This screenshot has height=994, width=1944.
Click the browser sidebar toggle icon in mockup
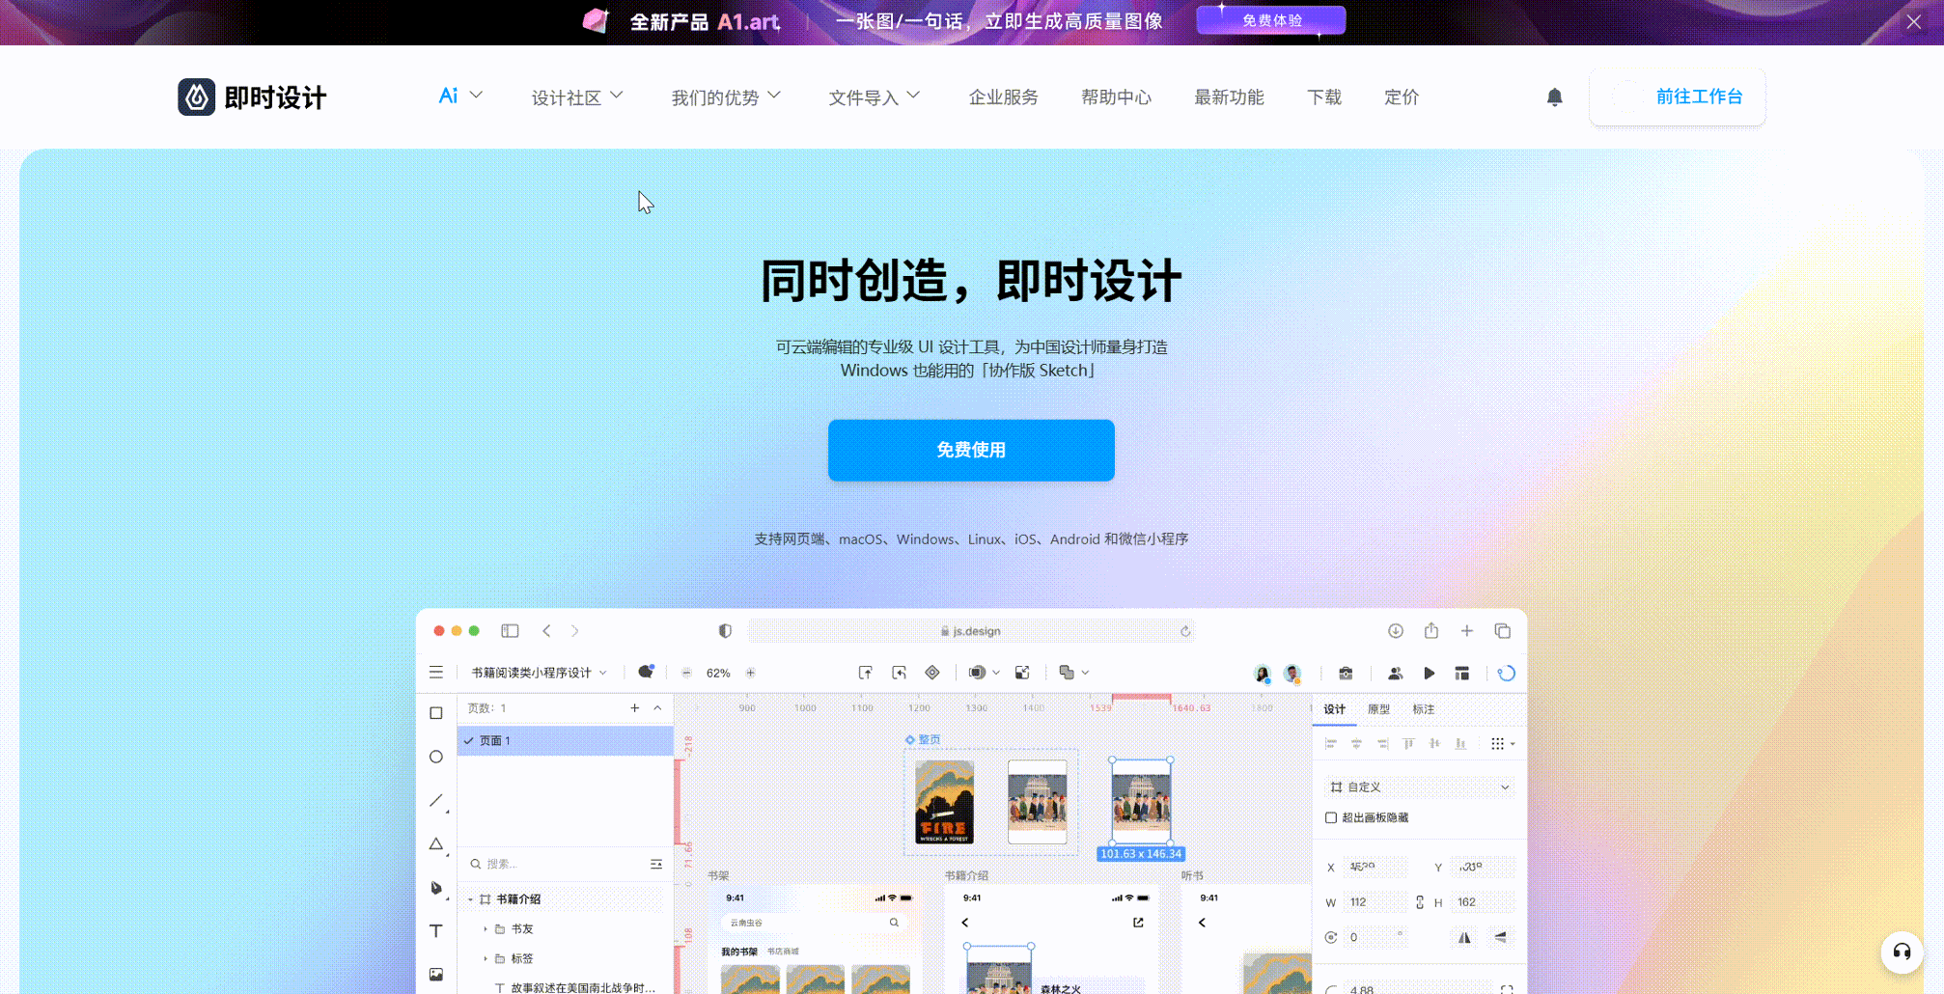tap(510, 631)
